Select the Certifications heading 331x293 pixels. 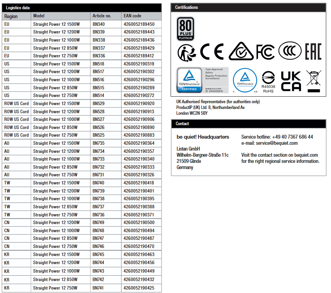(x=186, y=7)
